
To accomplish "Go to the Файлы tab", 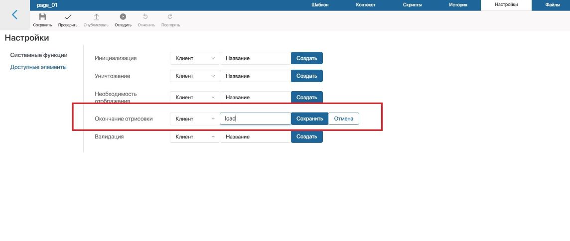I will 553,5.
